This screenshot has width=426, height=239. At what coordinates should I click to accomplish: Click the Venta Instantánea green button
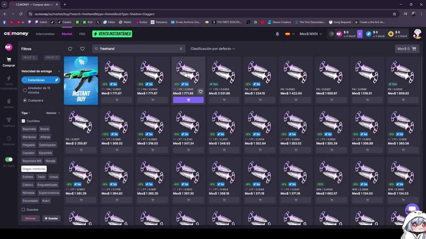112,34
